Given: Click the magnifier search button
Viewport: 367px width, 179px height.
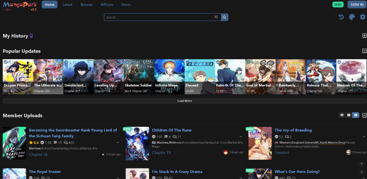Looking at the screenshot, I should coord(224,17).
